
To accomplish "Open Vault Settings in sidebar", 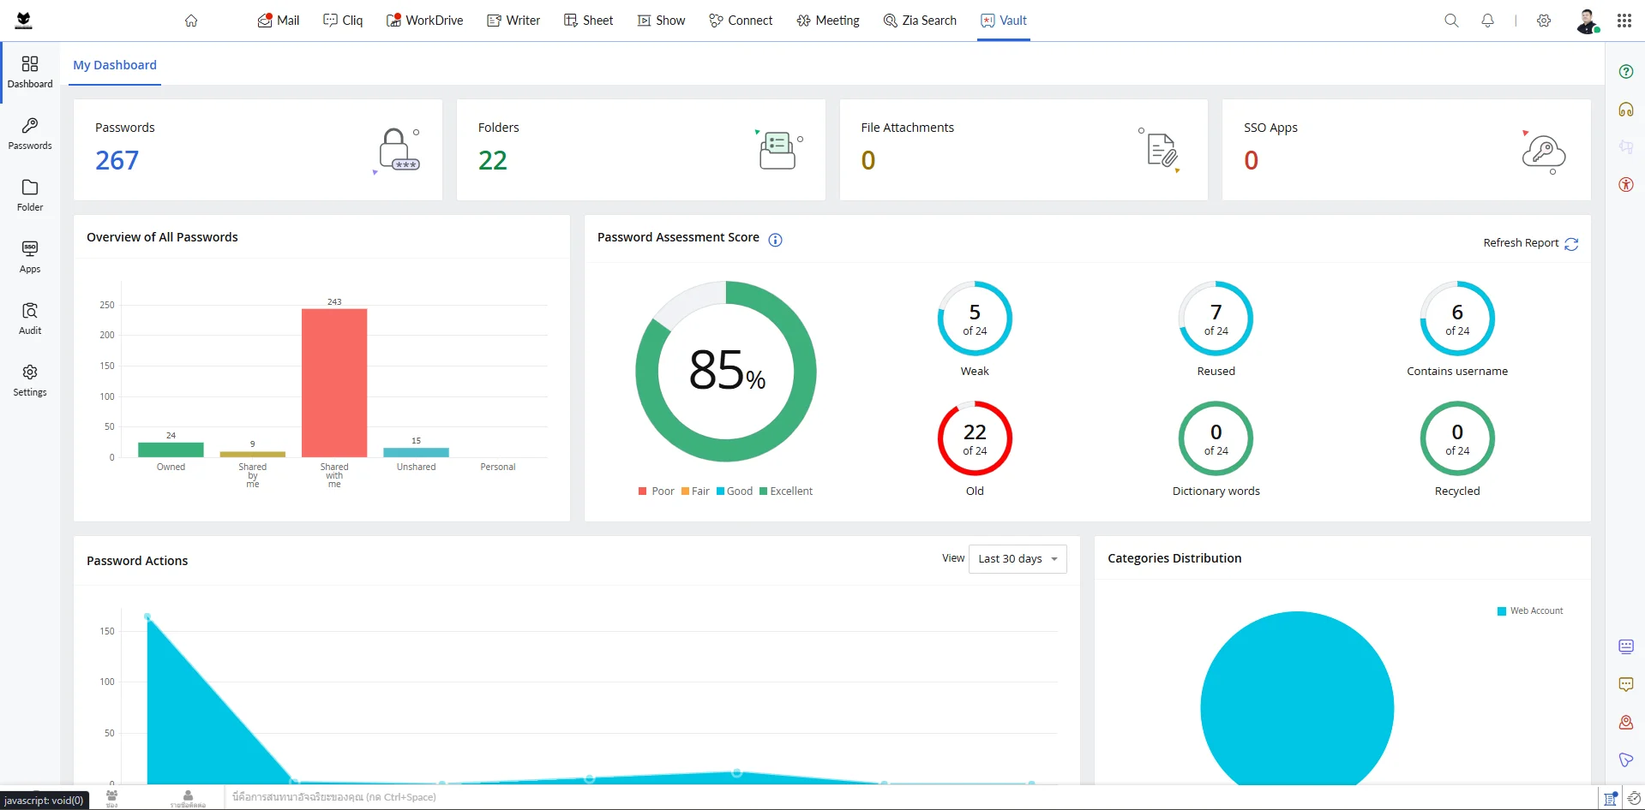I will tap(30, 381).
